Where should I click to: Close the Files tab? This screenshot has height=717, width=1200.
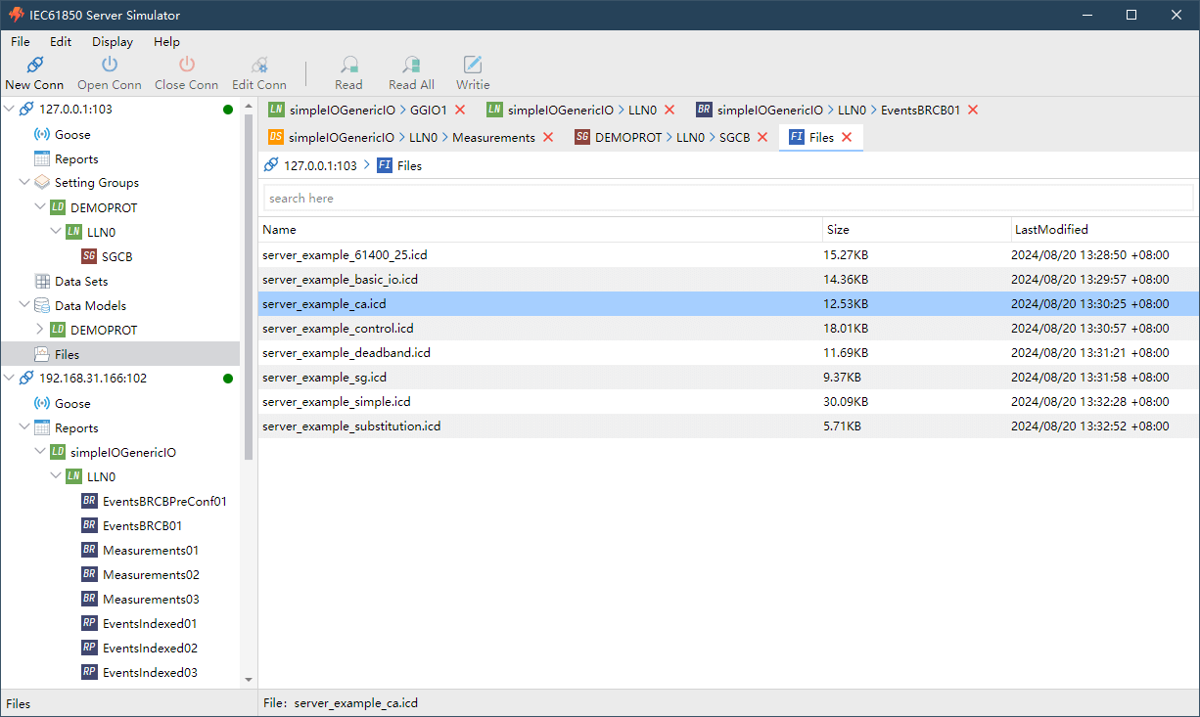[847, 138]
